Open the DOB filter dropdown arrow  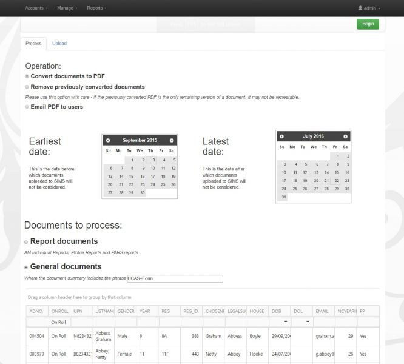tap(286, 322)
